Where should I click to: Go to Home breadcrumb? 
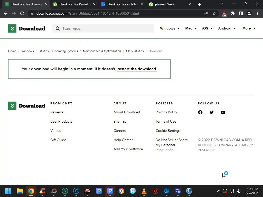(x=12, y=51)
